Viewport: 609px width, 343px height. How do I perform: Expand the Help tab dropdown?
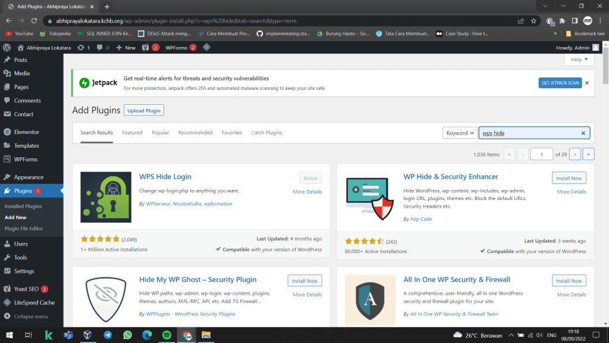pyautogui.click(x=579, y=60)
